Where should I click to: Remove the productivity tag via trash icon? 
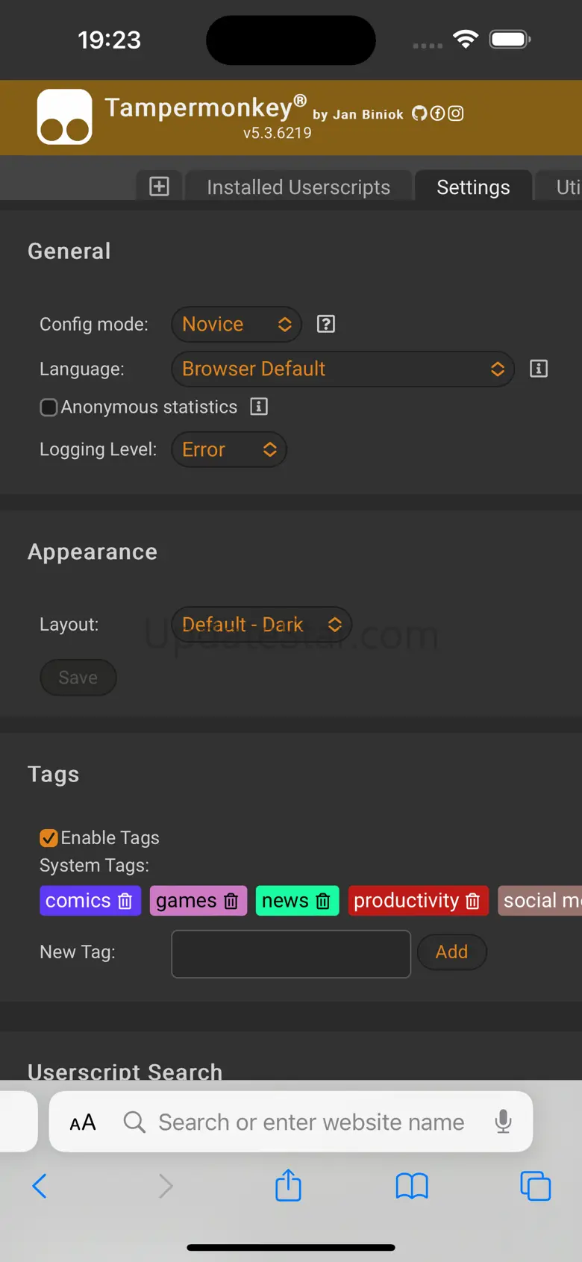pos(473,901)
